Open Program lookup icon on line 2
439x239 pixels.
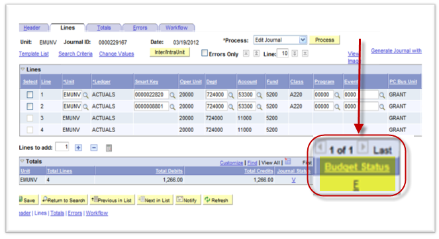(338, 107)
